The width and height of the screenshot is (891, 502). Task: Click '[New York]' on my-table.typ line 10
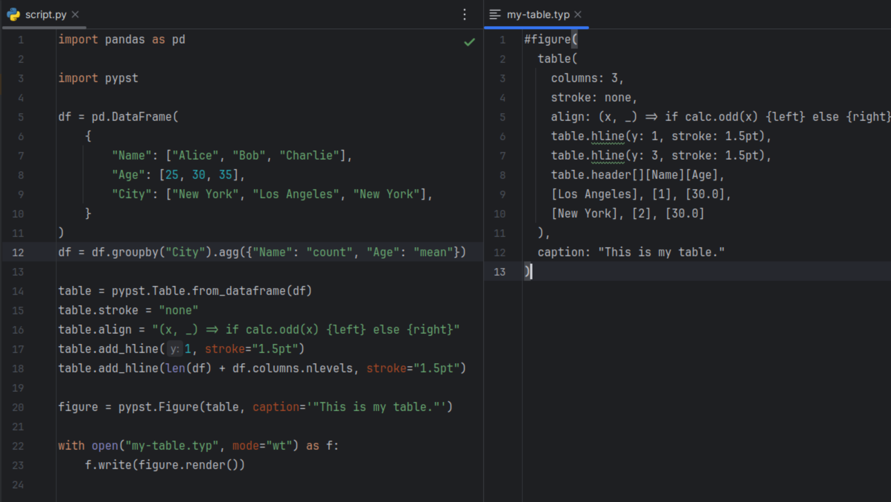584,213
